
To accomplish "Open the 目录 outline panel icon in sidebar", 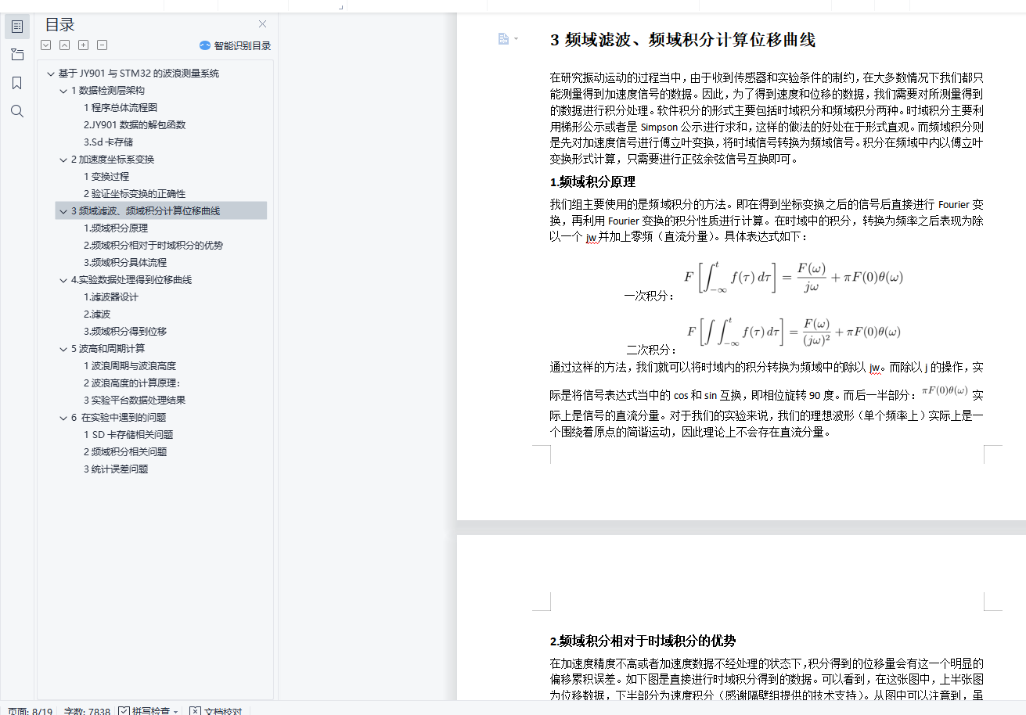I will pos(17,27).
